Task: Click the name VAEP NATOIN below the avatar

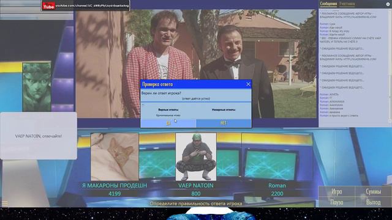Action: point(196,186)
